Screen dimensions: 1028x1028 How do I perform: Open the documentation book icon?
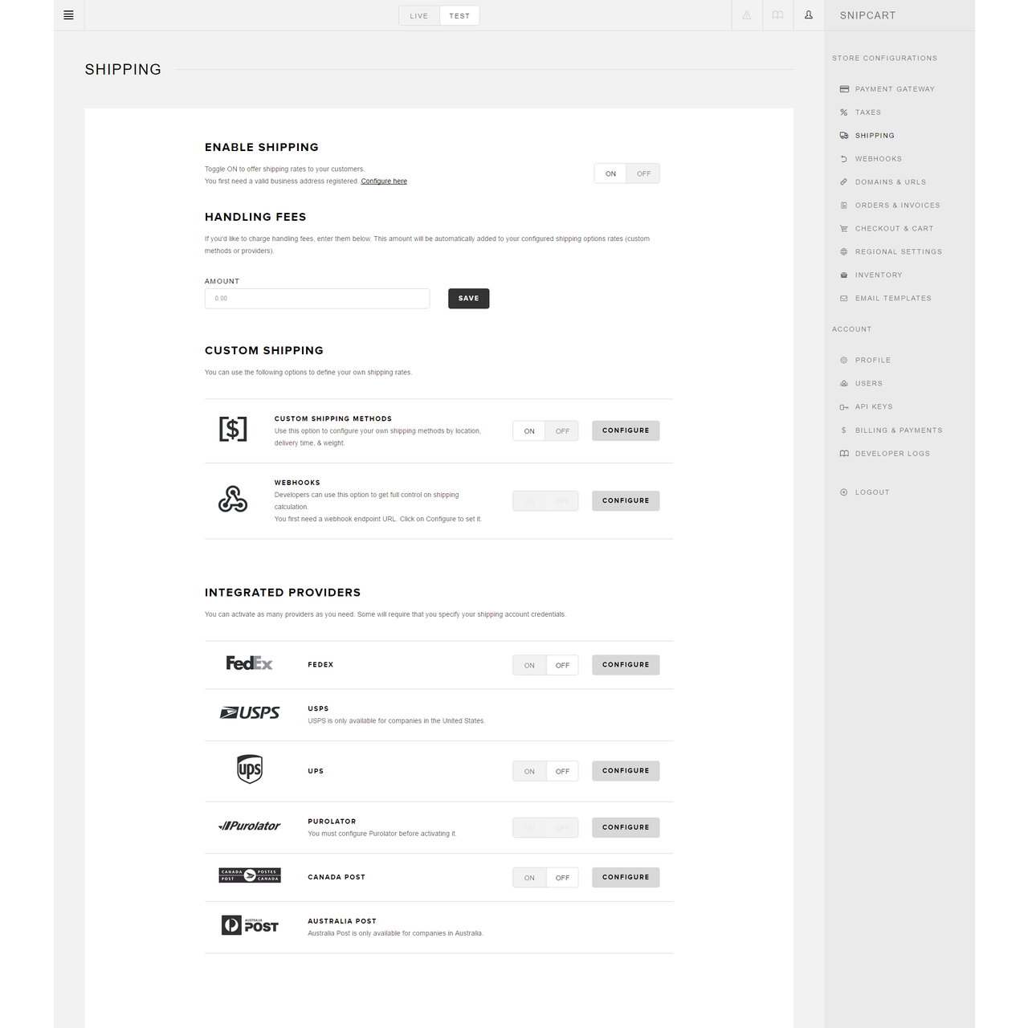[777, 15]
